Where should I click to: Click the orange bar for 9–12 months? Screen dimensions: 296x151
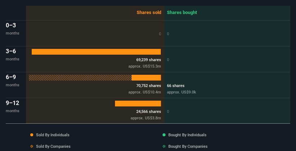[138, 104]
